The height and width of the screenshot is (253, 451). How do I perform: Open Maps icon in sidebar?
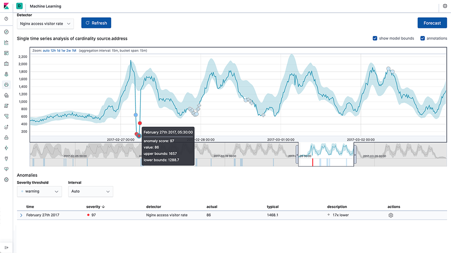(6, 74)
